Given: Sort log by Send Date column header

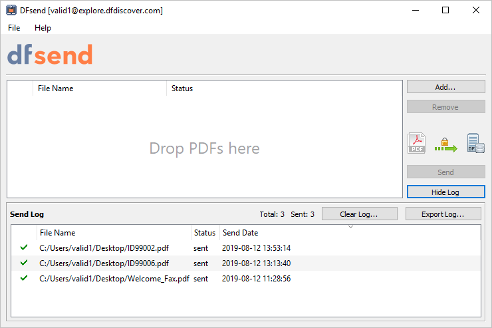Looking at the screenshot, I should (241, 233).
